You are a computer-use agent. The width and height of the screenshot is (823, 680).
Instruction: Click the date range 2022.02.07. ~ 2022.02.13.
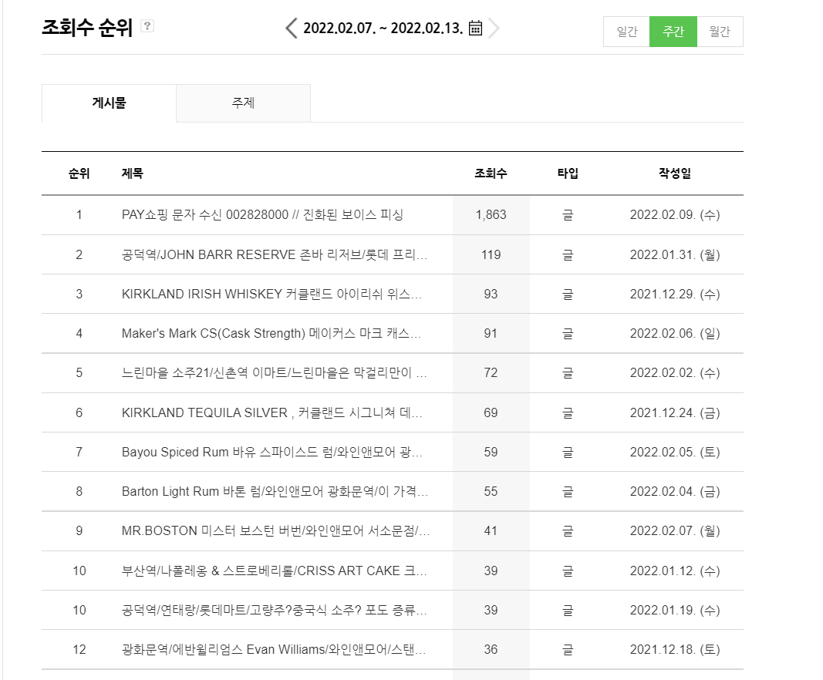(x=383, y=28)
